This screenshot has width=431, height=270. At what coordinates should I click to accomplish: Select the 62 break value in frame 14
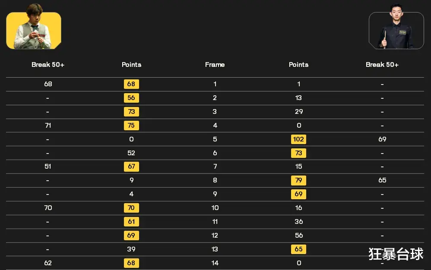(x=48, y=263)
